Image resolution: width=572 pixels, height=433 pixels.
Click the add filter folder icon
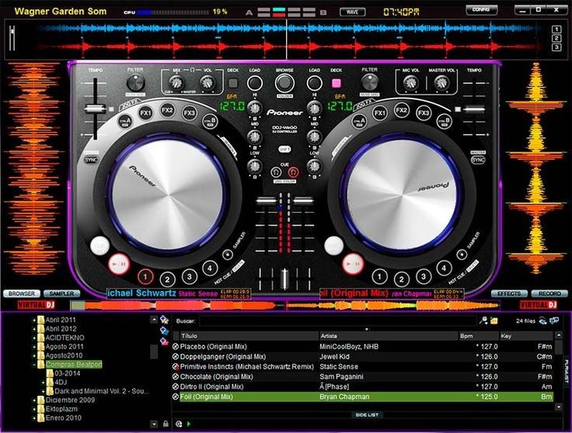tap(164, 341)
